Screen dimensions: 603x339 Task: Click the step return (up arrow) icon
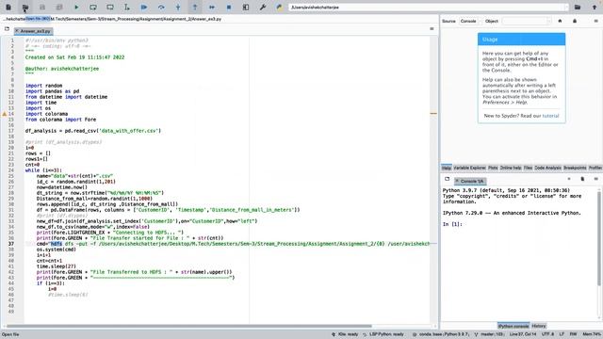[195, 8]
